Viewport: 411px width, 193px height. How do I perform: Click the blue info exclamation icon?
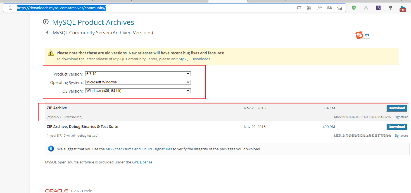point(51,148)
